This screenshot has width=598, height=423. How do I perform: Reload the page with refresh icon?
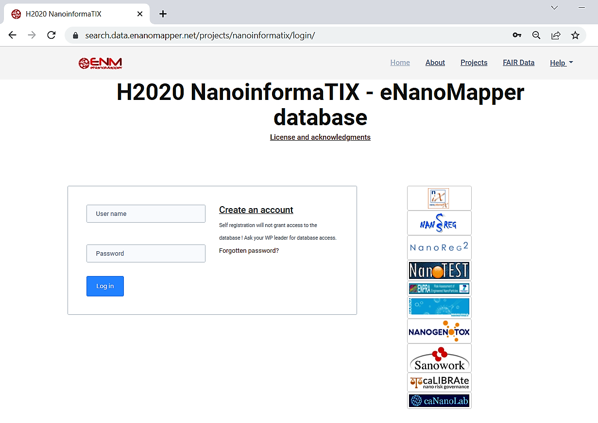[x=51, y=35]
